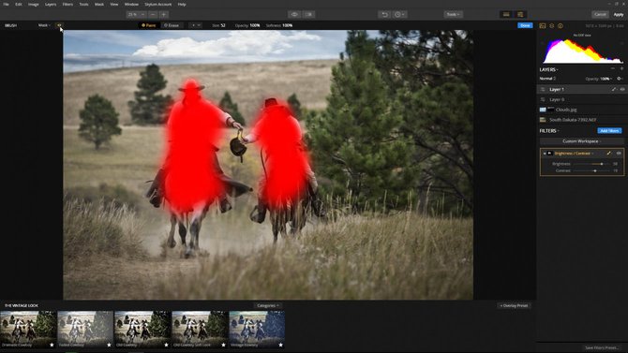
Task: Open the Skylum Account menu
Action: pos(157,4)
